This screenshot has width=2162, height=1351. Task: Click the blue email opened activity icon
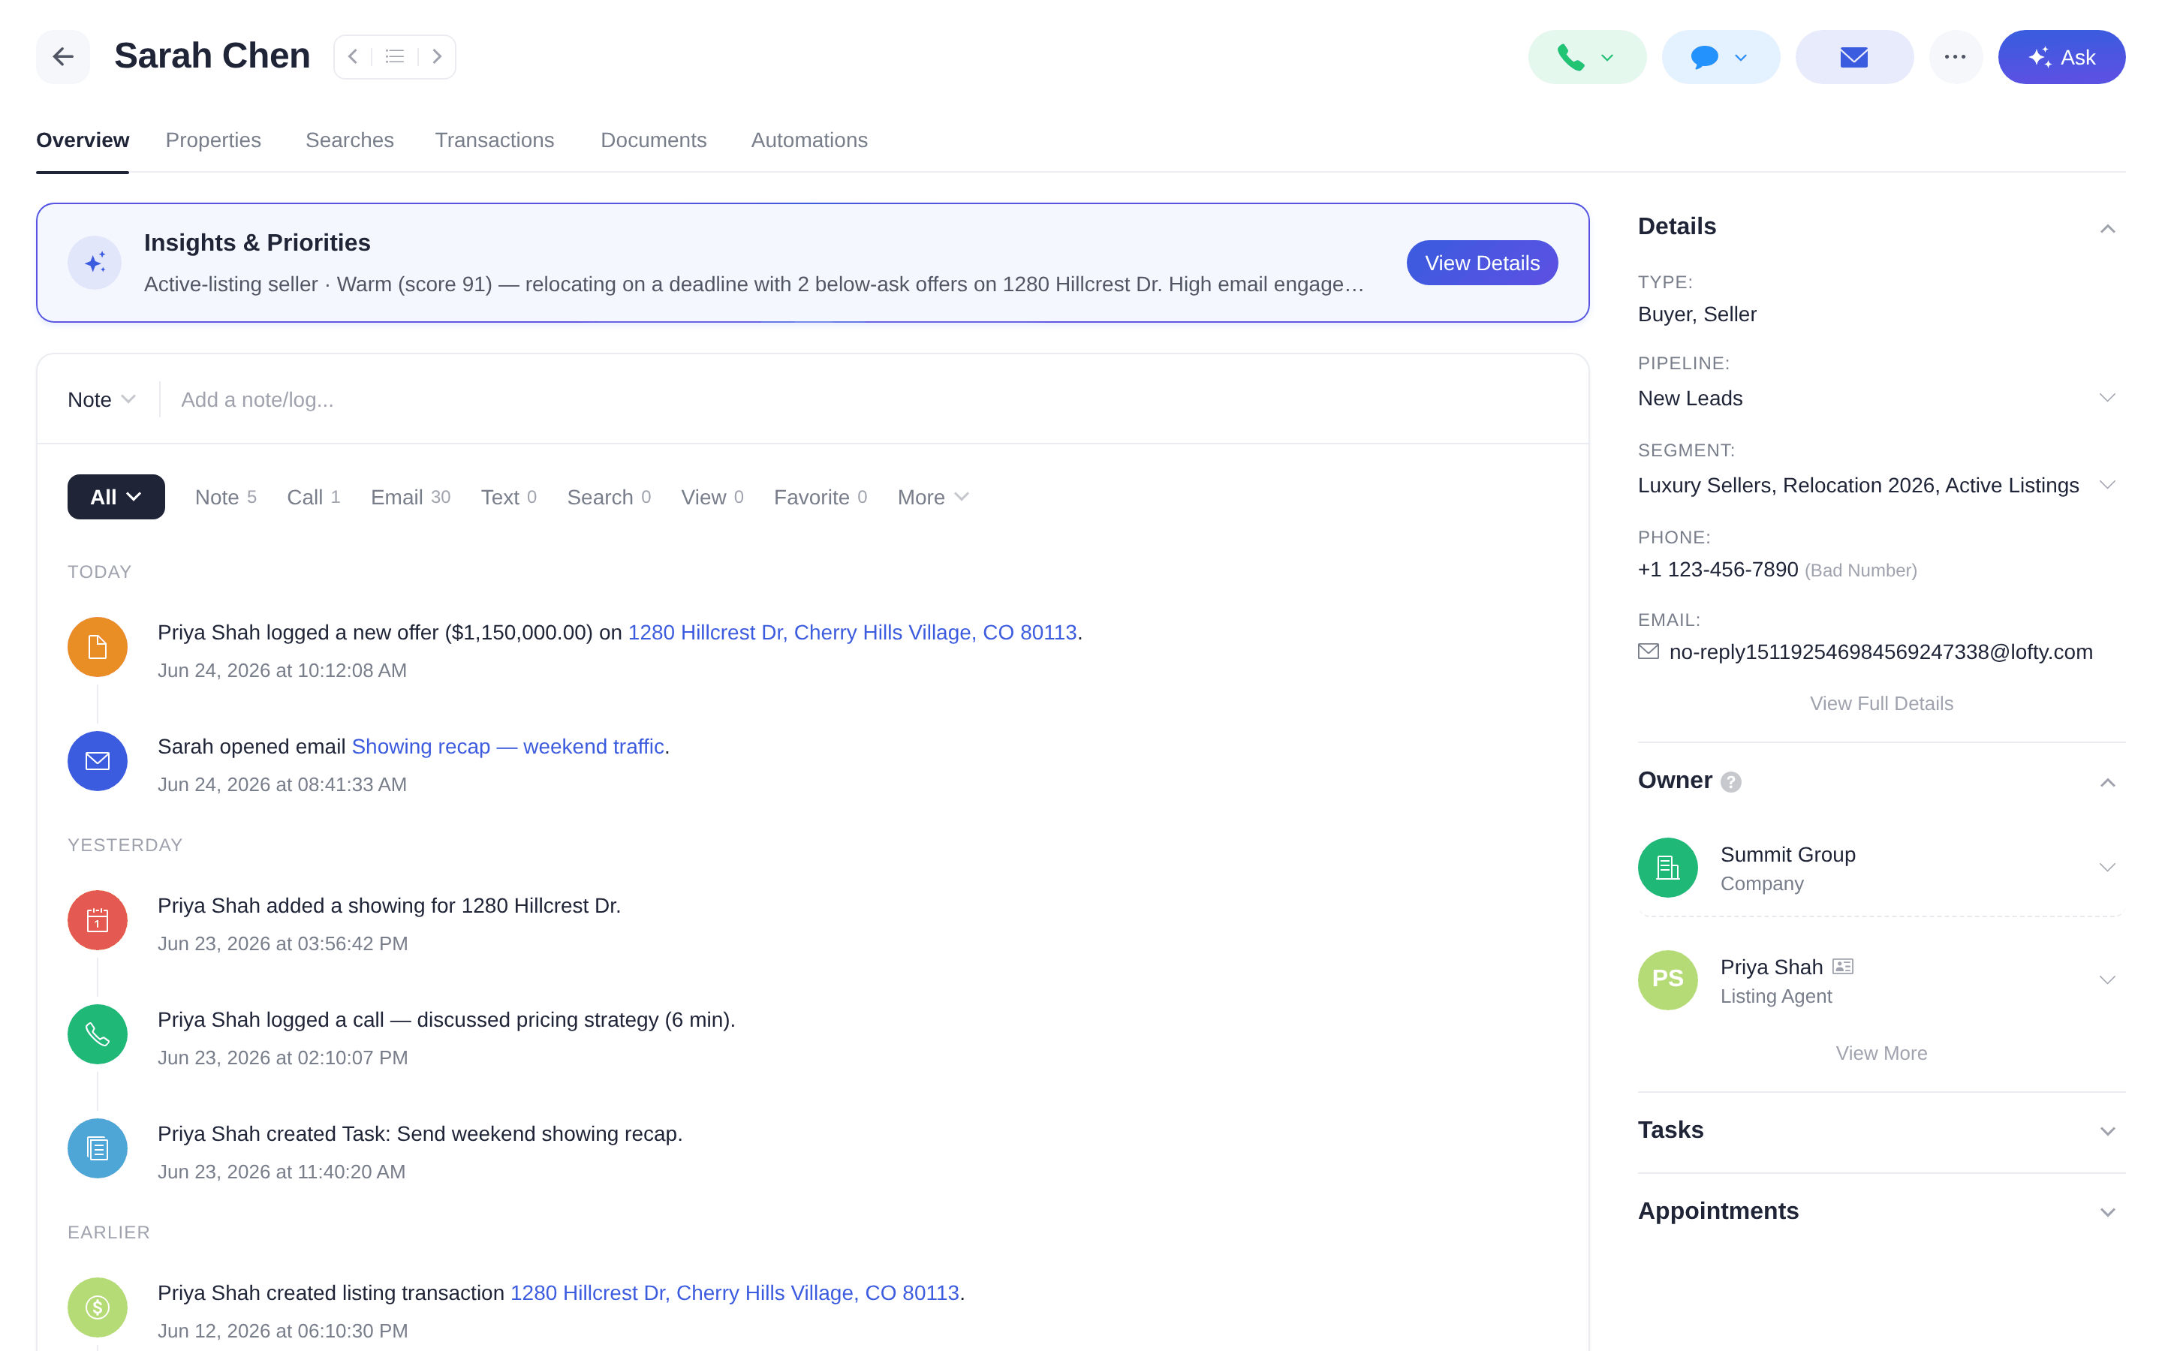pyautogui.click(x=98, y=761)
